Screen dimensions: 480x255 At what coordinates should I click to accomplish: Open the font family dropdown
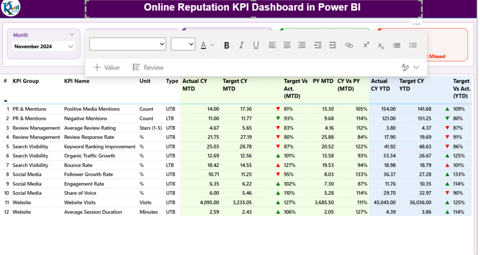pos(127,44)
